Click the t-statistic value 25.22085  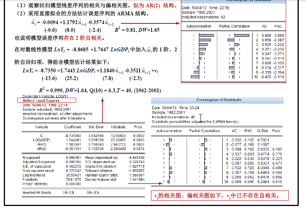(x=118, y=140)
